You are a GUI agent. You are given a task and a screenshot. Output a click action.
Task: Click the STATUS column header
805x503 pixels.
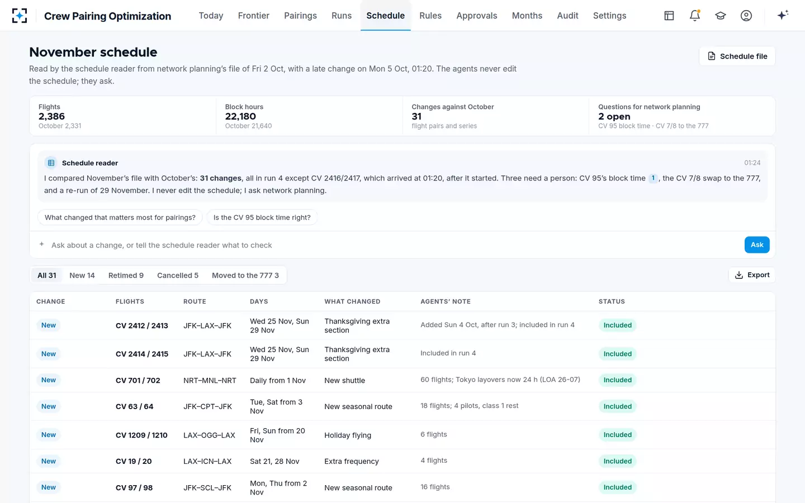(612, 302)
